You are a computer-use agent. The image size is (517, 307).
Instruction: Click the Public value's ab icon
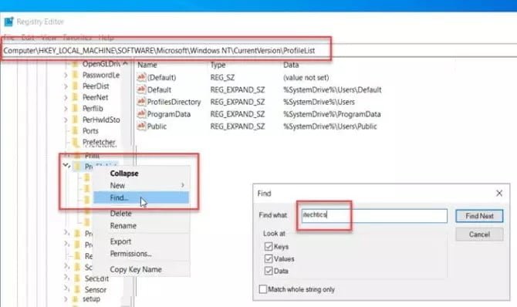tap(141, 126)
